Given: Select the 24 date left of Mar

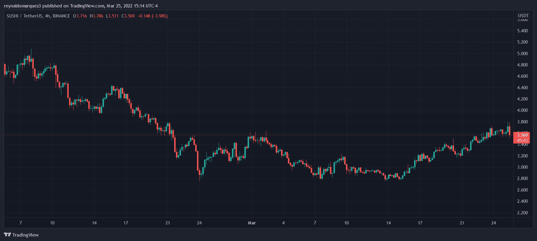Looking at the screenshot, I should [199, 223].
